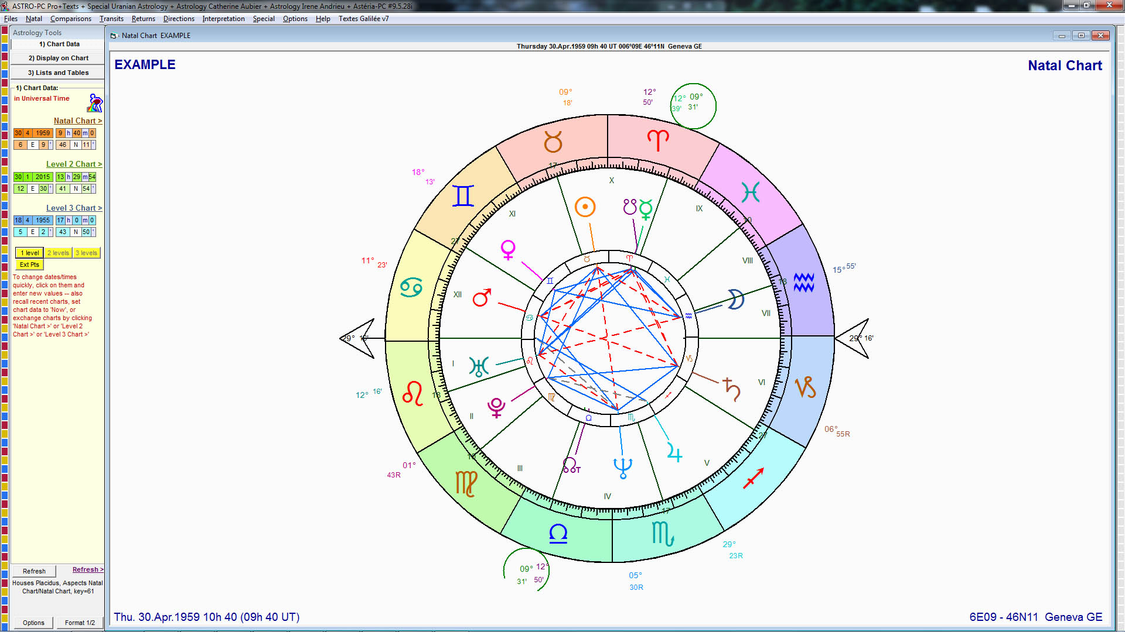Viewport: 1125px width, 632px height.
Task: Click the Level 2 chart hour field 13
Action: (60, 177)
